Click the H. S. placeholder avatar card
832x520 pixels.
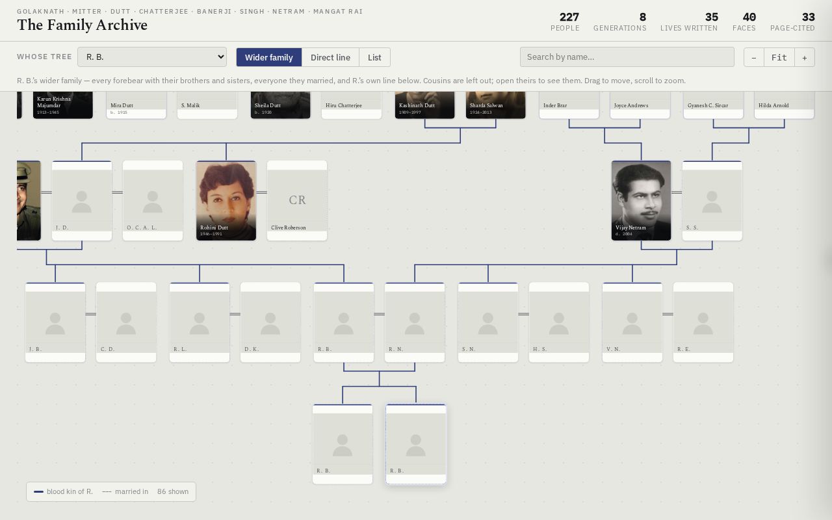559,322
